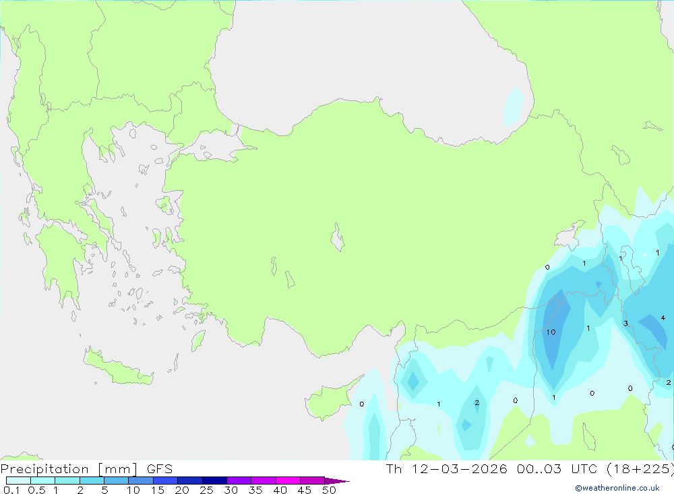
Task: Click the '3' precipitation value on the map
Action: [x=626, y=323]
